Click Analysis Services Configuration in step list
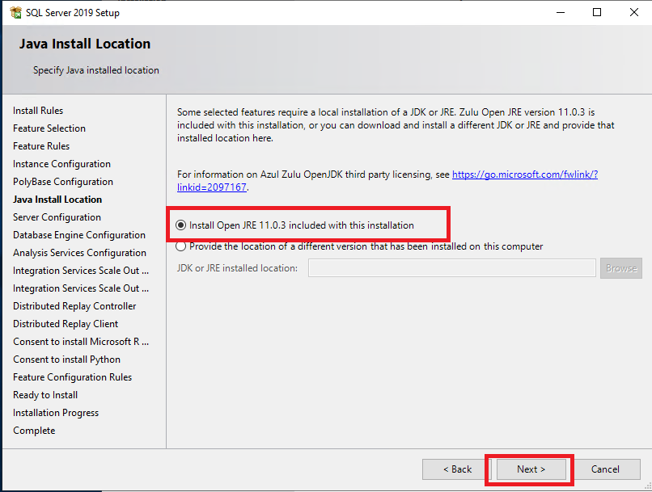Viewport: 652px width, 492px height. tap(79, 253)
